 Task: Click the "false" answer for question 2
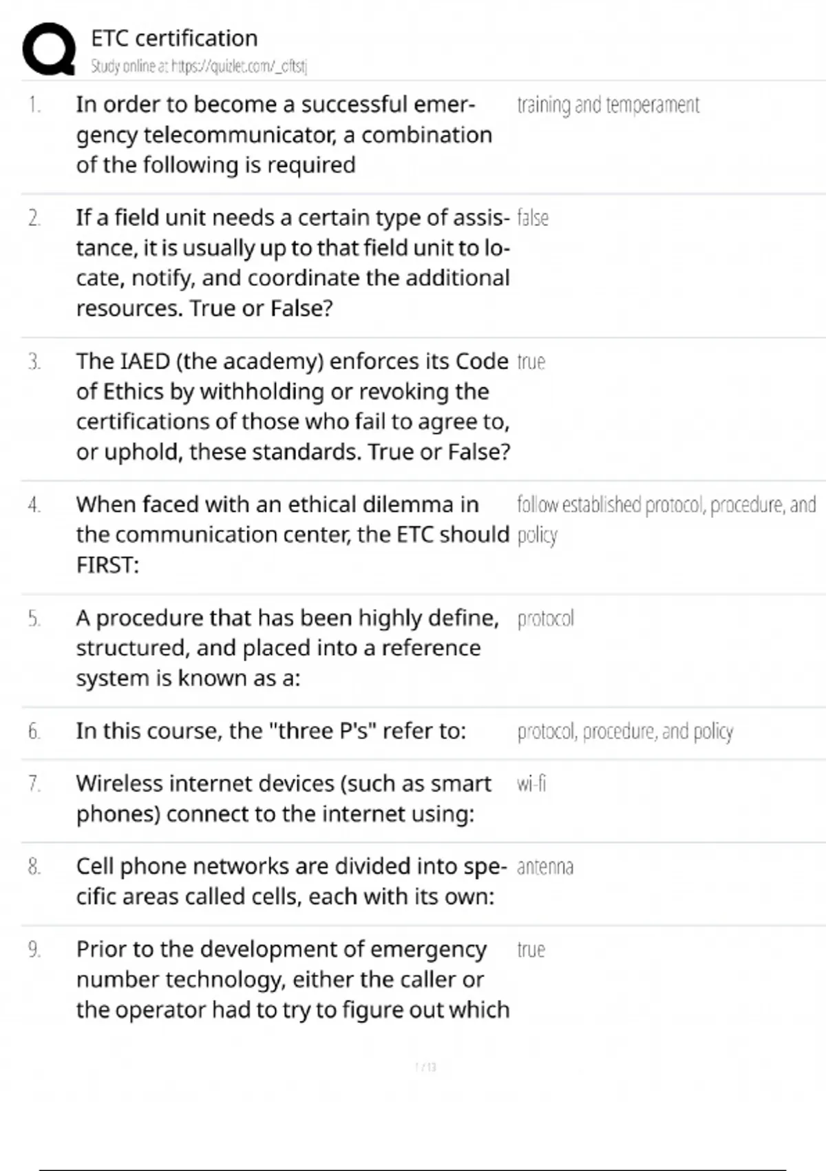[x=533, y=218]
